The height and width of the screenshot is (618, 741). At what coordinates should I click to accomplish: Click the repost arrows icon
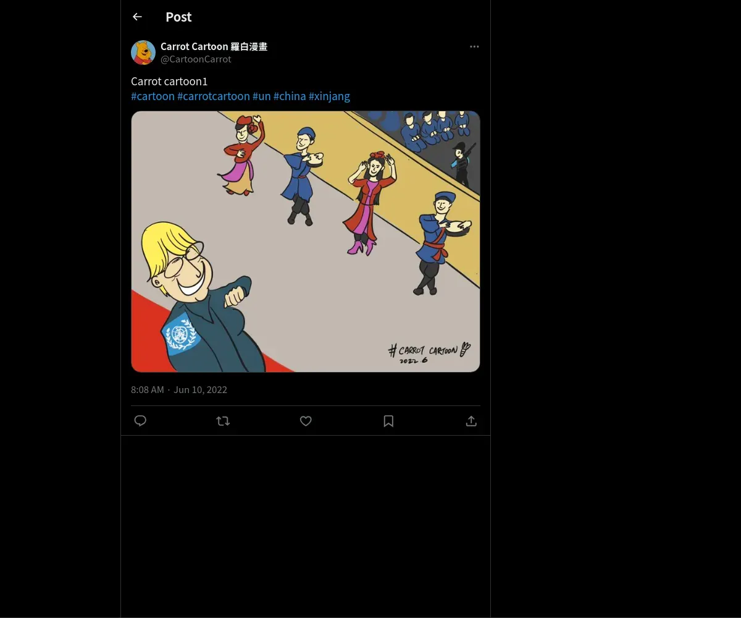223,421
